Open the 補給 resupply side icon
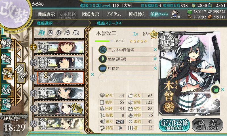The width and height of the screenshot is (227, 136). [6, 59]
